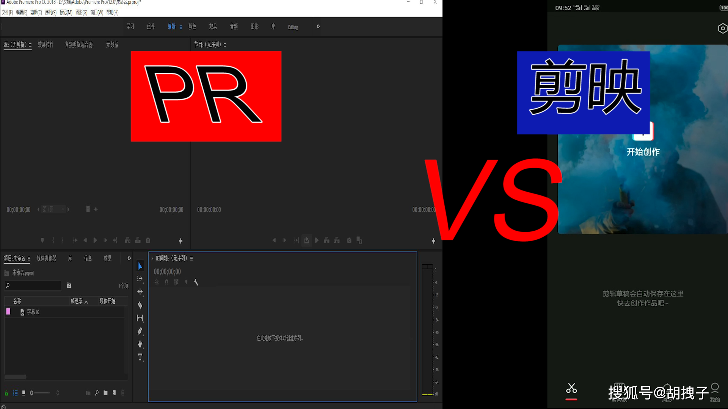Delete selected item with trash icon
The width and height of the screenshot is (728, 409).
123,393
